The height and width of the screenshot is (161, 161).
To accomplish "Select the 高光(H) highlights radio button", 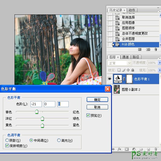I will click(x=59, y=140).
